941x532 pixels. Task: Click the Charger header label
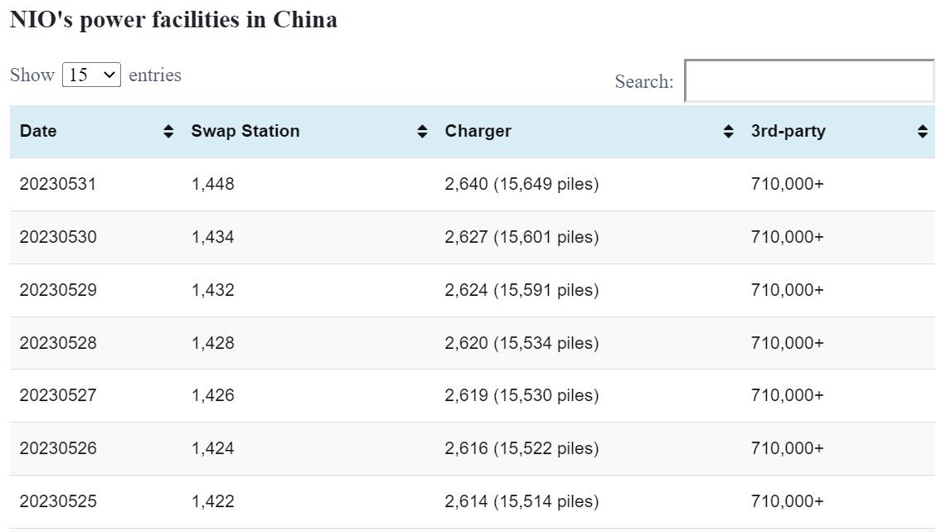coord(478,131)
